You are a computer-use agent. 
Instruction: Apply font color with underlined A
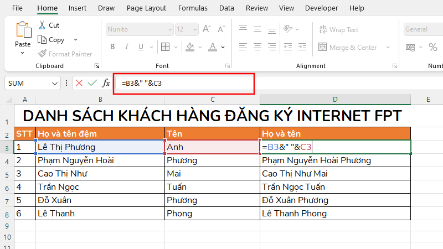coord(213,47)
